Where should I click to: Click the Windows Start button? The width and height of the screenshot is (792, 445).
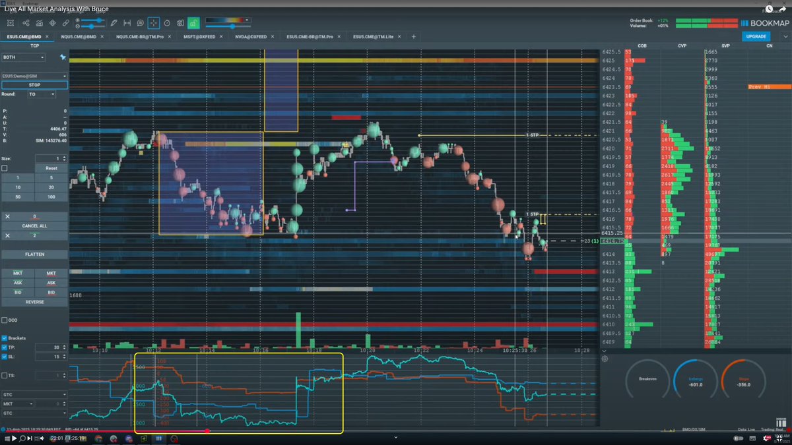6,438
